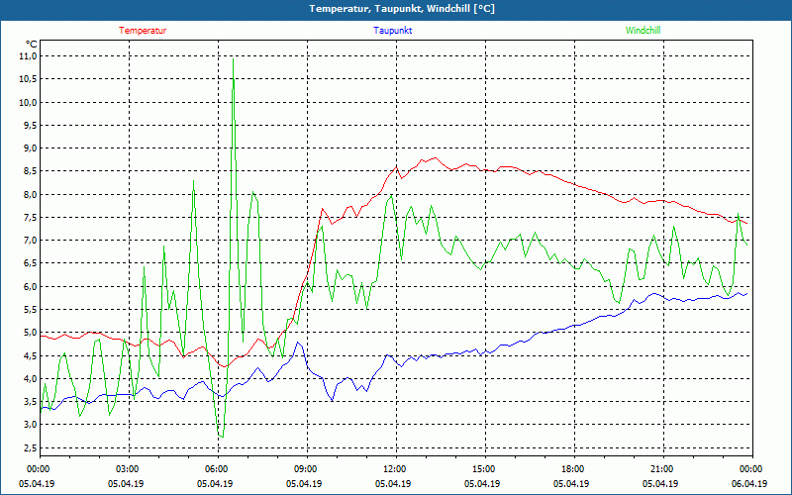Click the 06.04.19 date label
The height and width of the screenshot is (495, 792).
749,483
